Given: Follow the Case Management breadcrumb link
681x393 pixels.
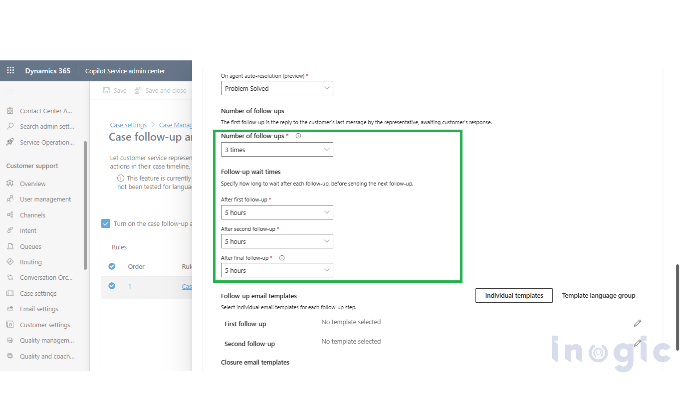Looking at the screenshot, I should 176,125.
